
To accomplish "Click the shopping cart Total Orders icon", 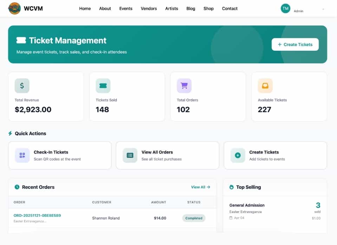I will pos(184,85).
